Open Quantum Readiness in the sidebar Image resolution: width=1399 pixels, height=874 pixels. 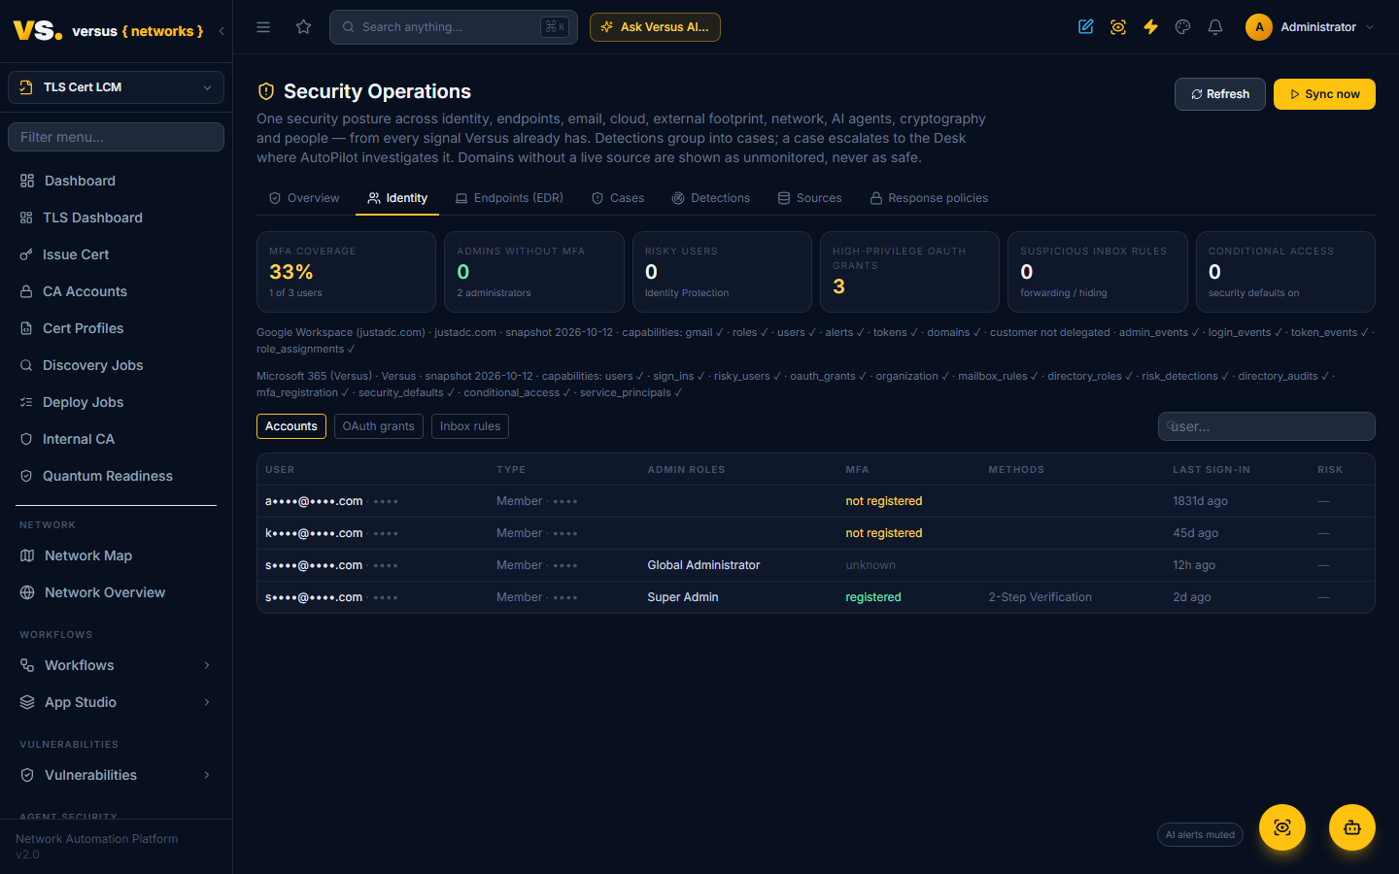click(x=116, y=476)
